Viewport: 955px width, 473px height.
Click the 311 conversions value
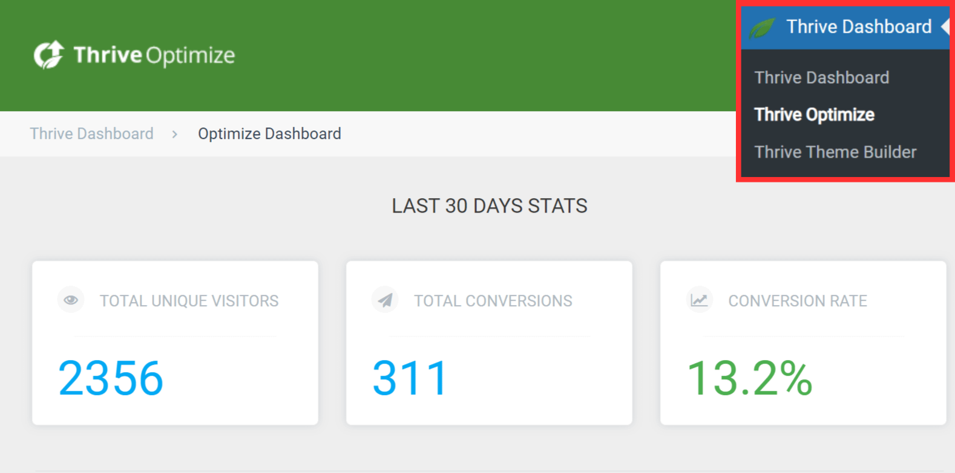tap(410, 378)
